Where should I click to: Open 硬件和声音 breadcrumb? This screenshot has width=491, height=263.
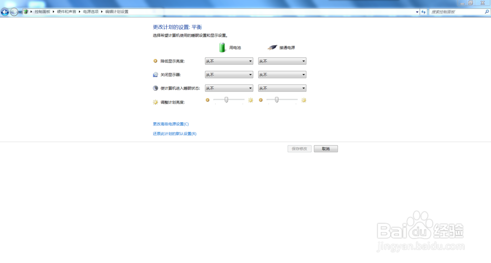[x=66, y=12]
